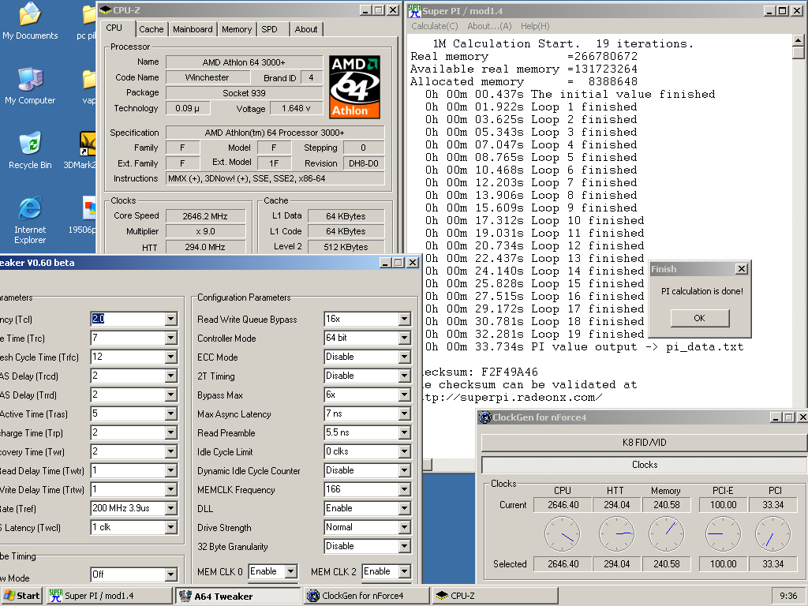
Task: Open the About menu in Super PI
Action: click(489, 26)
